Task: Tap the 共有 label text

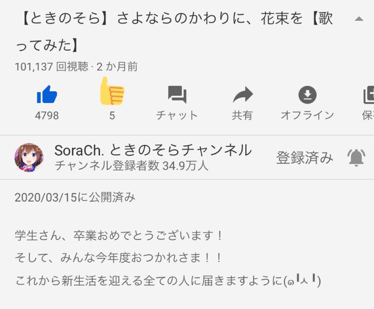Action: [x=243, y=115]
